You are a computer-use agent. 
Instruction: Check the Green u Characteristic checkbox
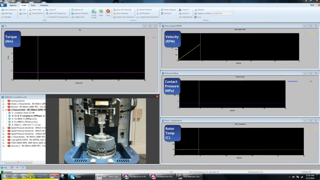pyautogui.click(x=6, y=104)
